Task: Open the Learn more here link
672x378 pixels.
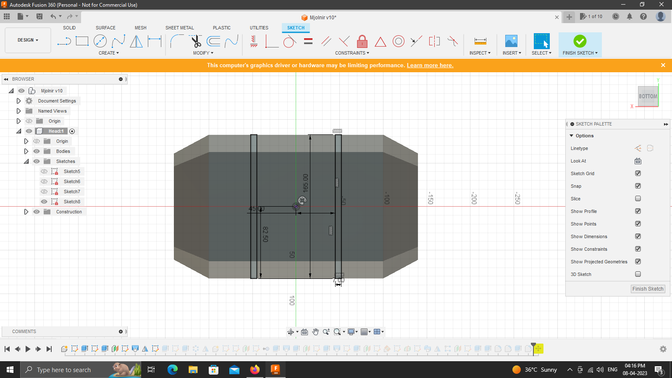Action: point(430,65)
